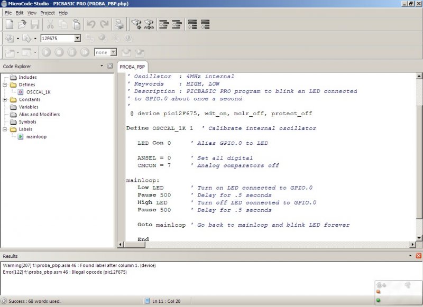Click the Error[122] Illegal opcode line

[65, 272]
